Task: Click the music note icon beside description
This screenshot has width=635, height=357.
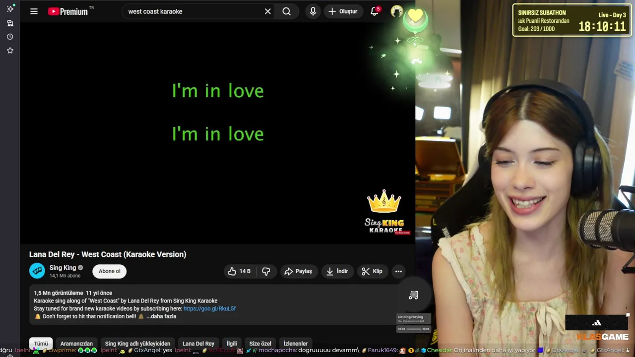Action: 413,296
